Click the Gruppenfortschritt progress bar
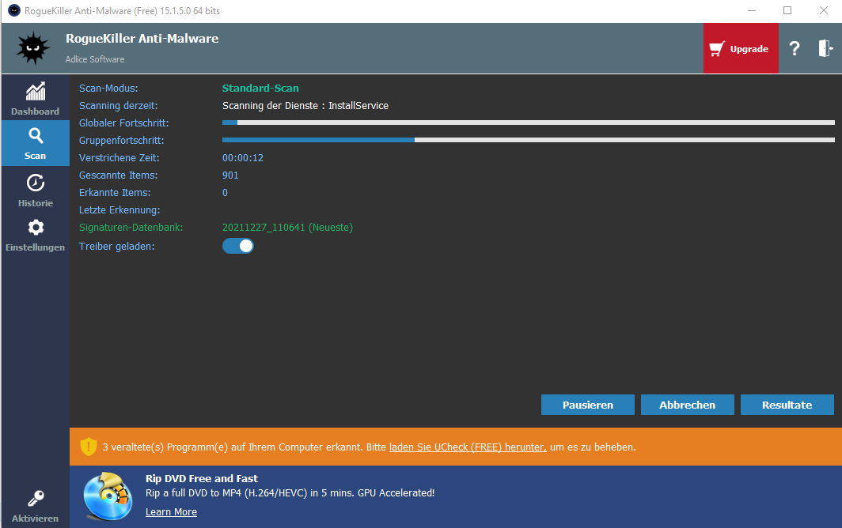Viewport: 842px width, 528px height. tap(529, 140)
